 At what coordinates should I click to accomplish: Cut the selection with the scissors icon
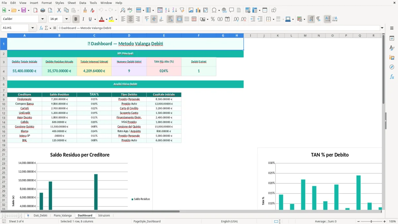(59, 10)
